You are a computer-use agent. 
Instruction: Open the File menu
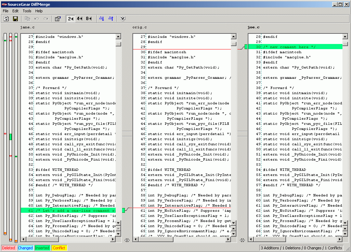click(x=5, y=11)
